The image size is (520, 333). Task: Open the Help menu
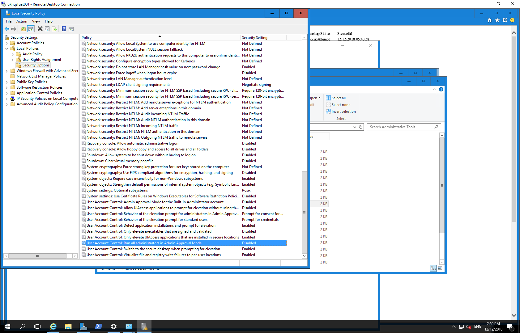click(49, 21)
